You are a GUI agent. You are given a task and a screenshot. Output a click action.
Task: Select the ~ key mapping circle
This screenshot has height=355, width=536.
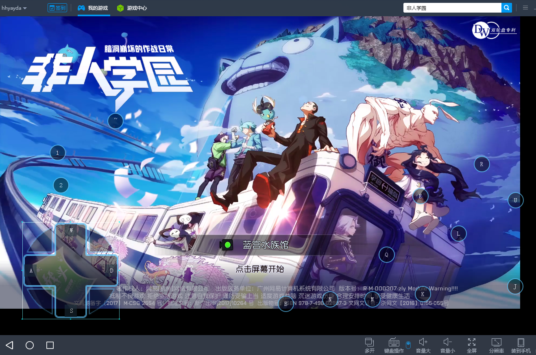pos(115,121)
